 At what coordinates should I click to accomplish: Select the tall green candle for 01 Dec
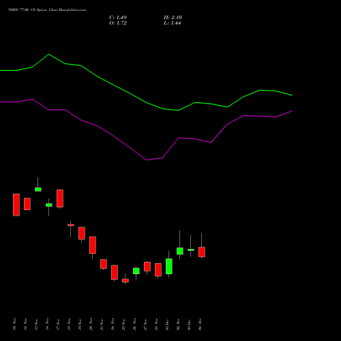click(x=169, y=266)
